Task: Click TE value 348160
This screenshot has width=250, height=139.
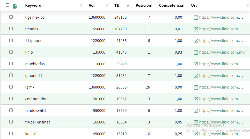Action: click(x=120, y=17)
